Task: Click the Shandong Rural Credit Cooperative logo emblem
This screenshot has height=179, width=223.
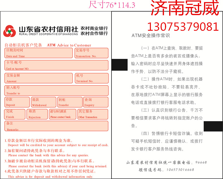Action: pyautogui.click(x=9, y=31)
